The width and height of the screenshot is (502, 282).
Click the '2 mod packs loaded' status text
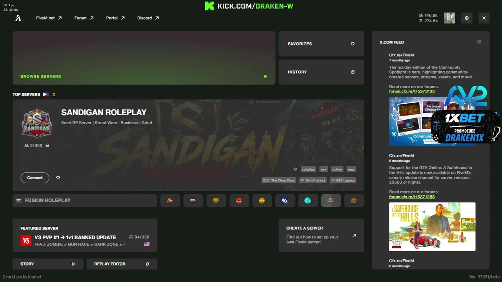[22, 277]
